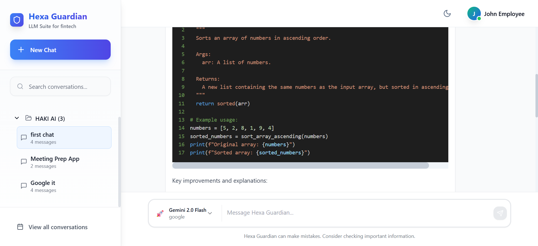Click the magnifier icon in the search box
Viewport: 538px width, 246px height.
(20, 87)
